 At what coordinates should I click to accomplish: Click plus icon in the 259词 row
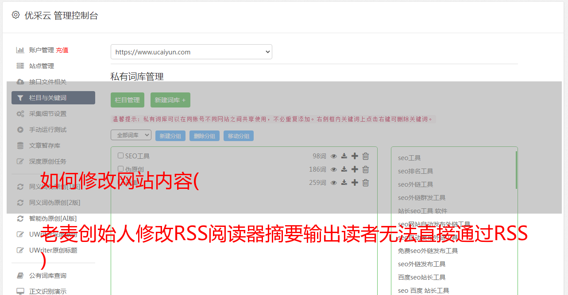[x=355, y=183]
